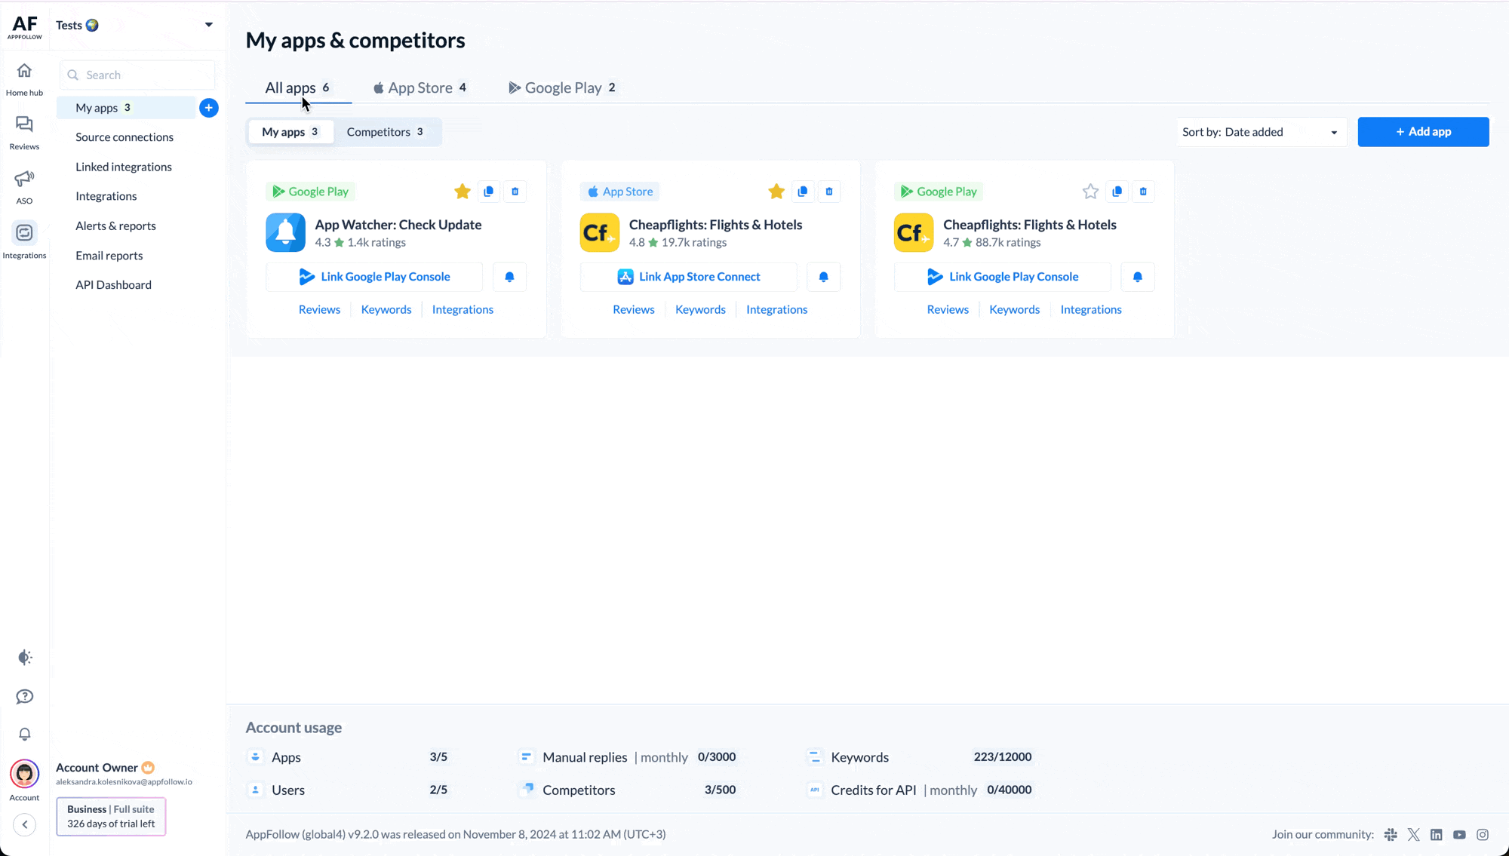The image size is (1509, 856).
Task: Click the Add app button
Action: (x=1423, y=132)
